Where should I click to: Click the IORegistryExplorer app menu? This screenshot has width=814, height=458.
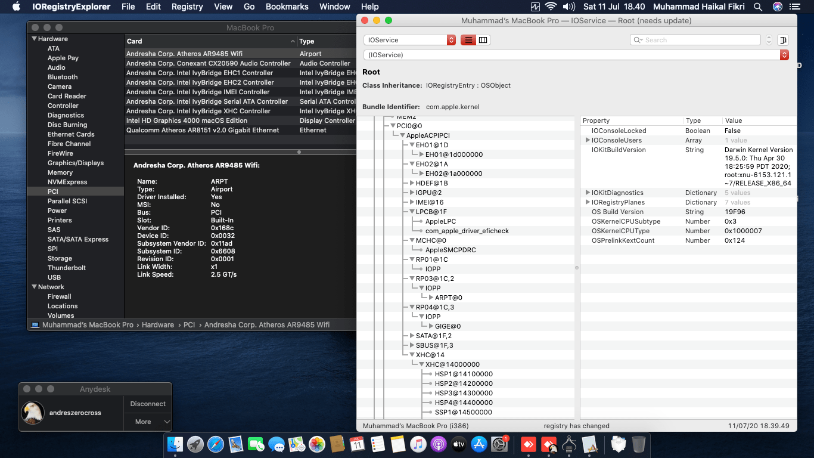[x=73, y=7]
